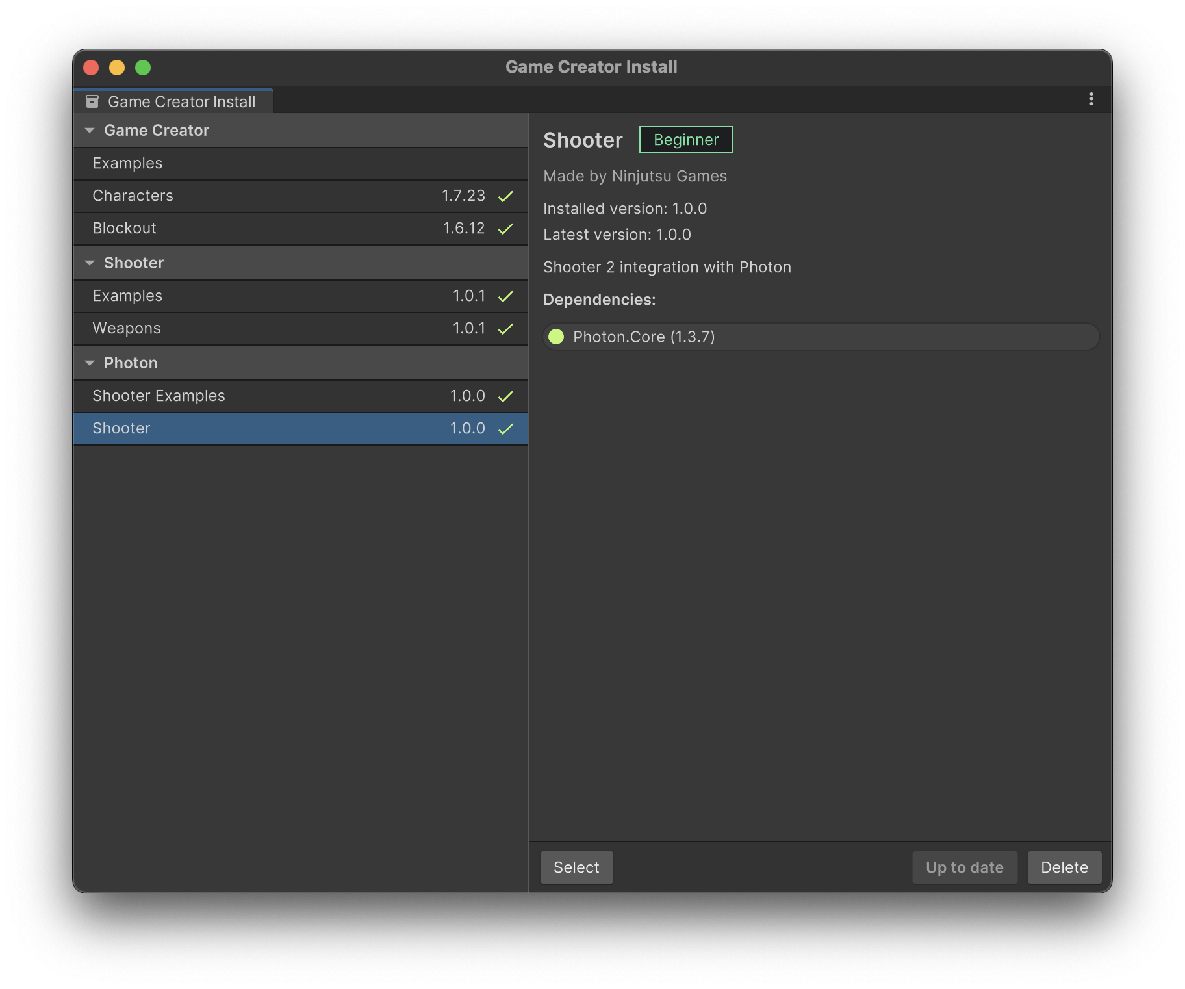Viewport: 1185px width, 989px height.
Task: Select the Characters module
Action: tap(133, 196)
